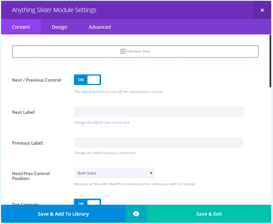The height and width of the screenshot is (224, 273).
Task: Preview the module with the eye icon
Action: [x=136, y=214]
